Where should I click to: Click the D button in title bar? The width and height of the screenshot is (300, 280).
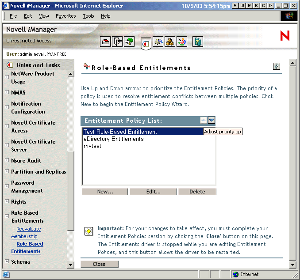pos(270,6)
